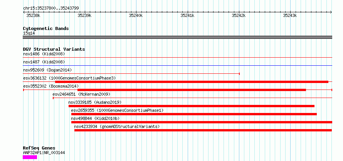Click the Cytogenetic Bands track title
The width and height of the screenshot is (343, 161).
point(46,28)
